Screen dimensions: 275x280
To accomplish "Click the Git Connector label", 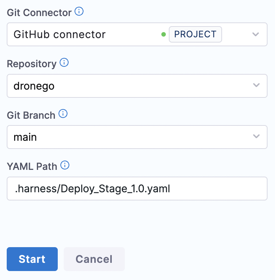I will click(39, 13).
